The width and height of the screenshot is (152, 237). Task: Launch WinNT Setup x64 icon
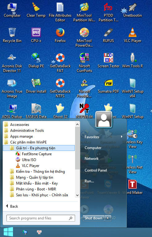[x=133, y=88]
